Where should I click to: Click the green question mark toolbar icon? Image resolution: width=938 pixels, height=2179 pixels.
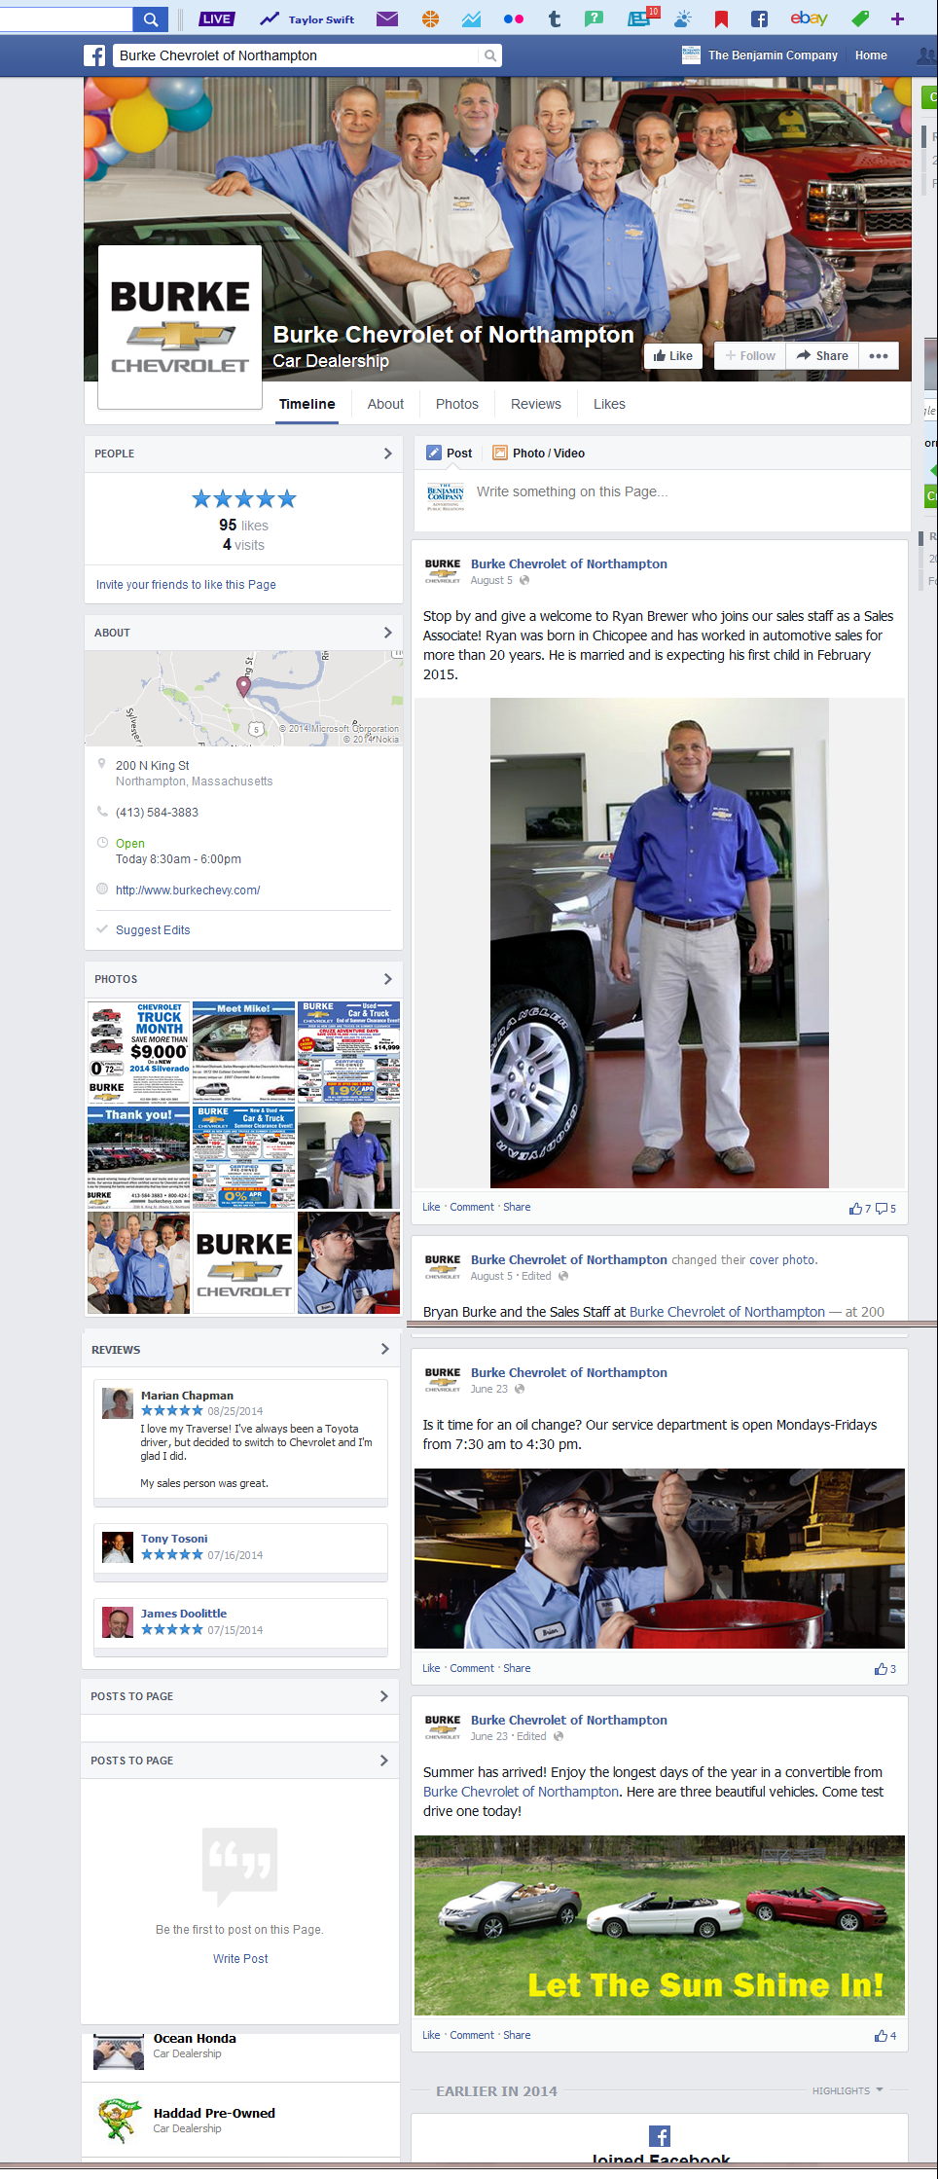click(x=594, y=18)
